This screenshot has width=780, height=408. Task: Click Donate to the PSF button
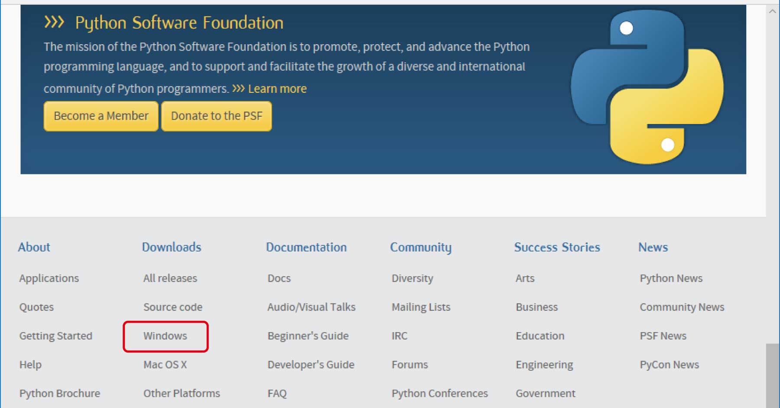click(217, 116)
